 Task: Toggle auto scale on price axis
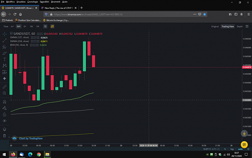click(240, 149)
